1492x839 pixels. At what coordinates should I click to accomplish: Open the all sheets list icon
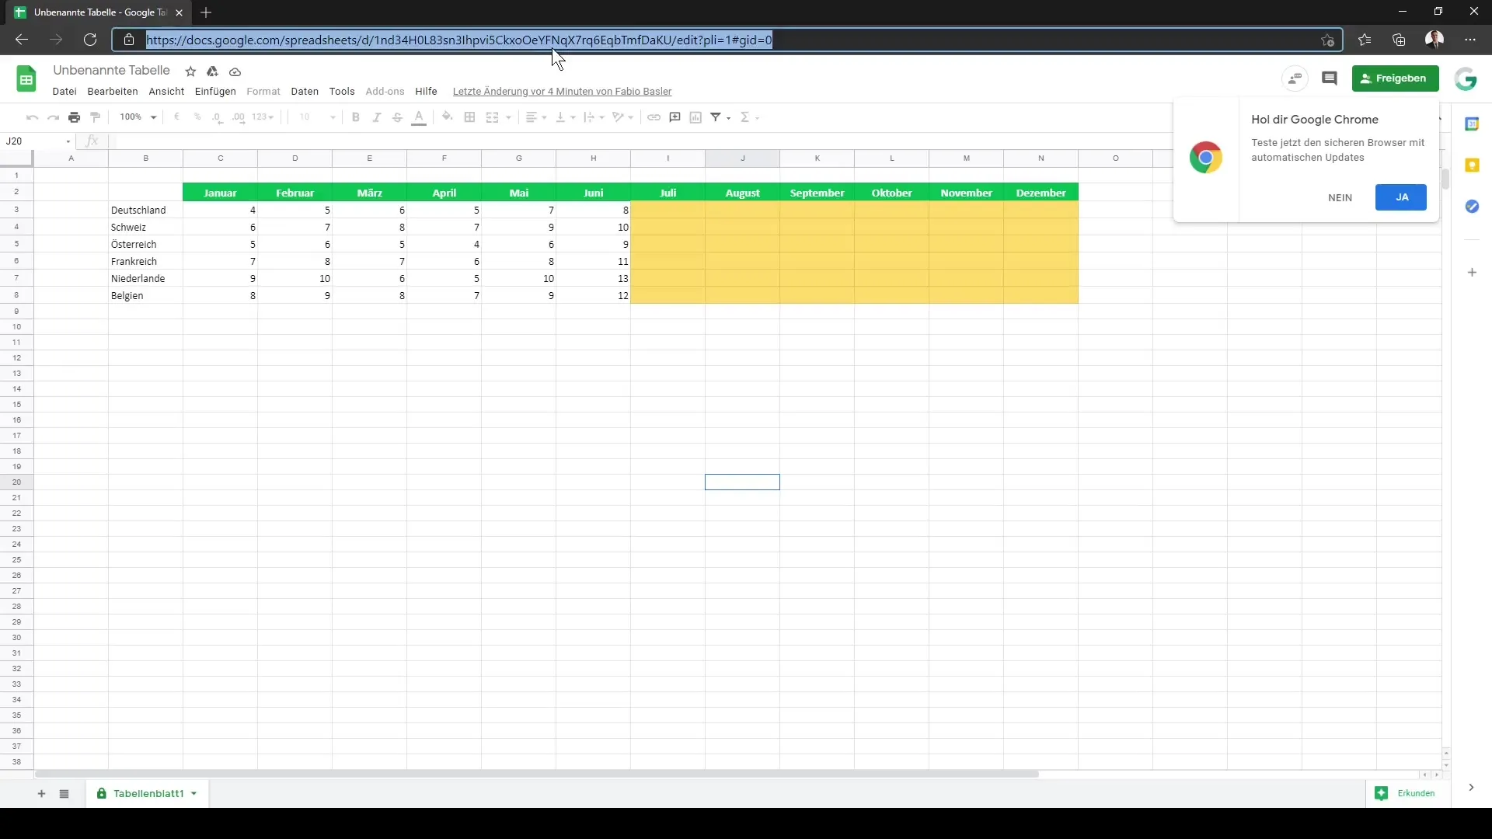pos(64,793)
